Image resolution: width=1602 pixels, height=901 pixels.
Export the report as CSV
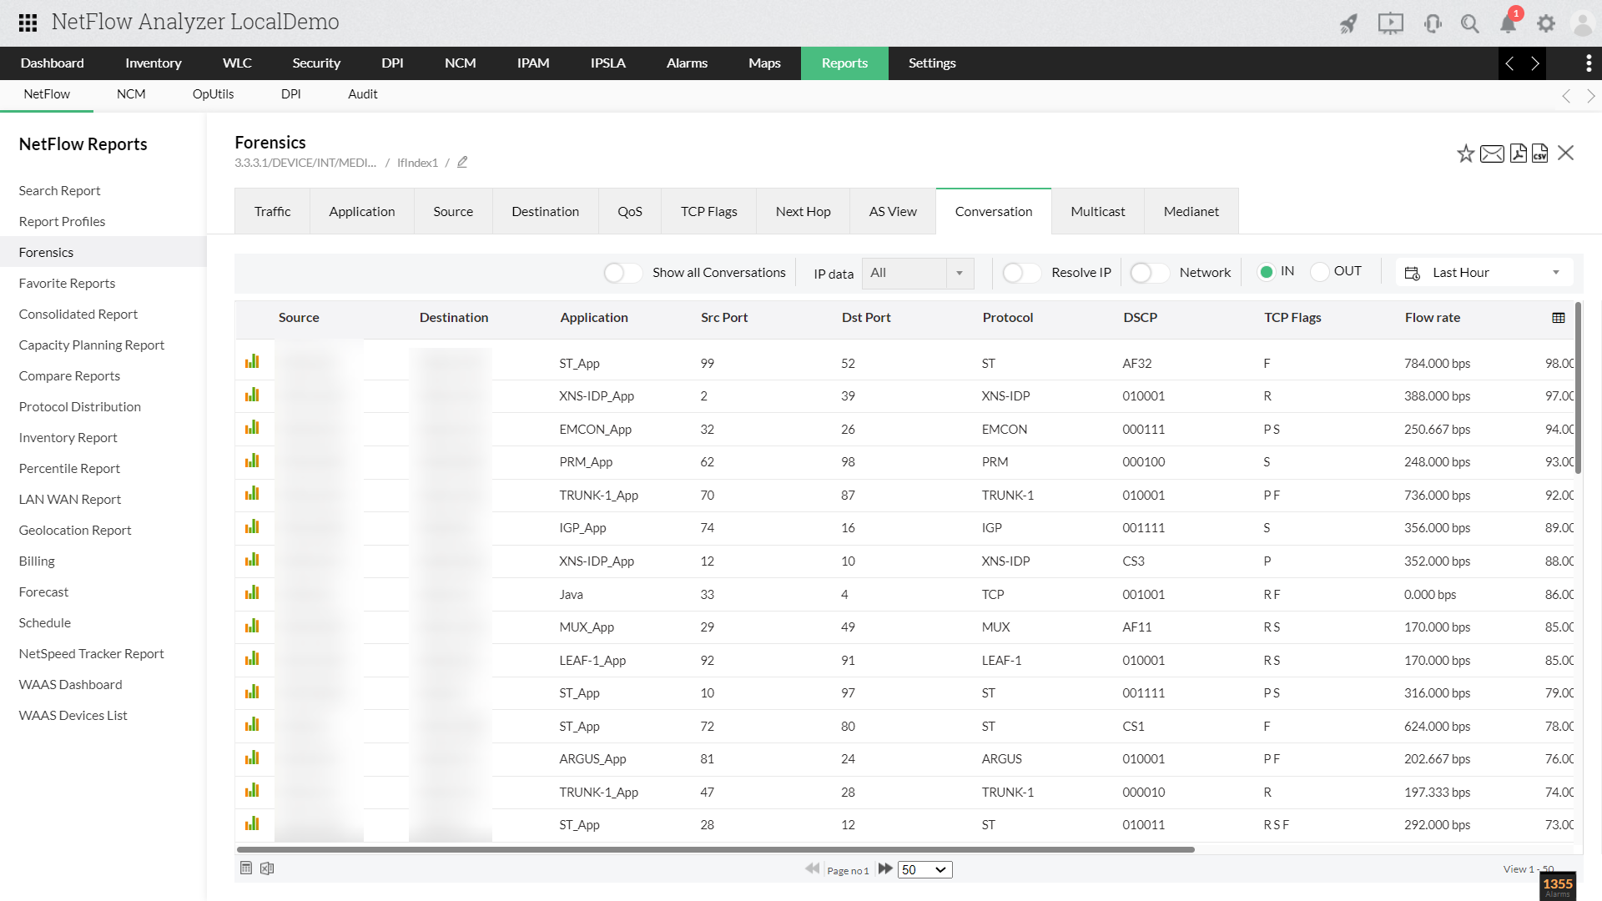(x=1540, y=154)
